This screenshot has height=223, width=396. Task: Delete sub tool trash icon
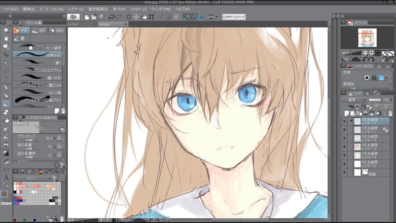(63, 111)
